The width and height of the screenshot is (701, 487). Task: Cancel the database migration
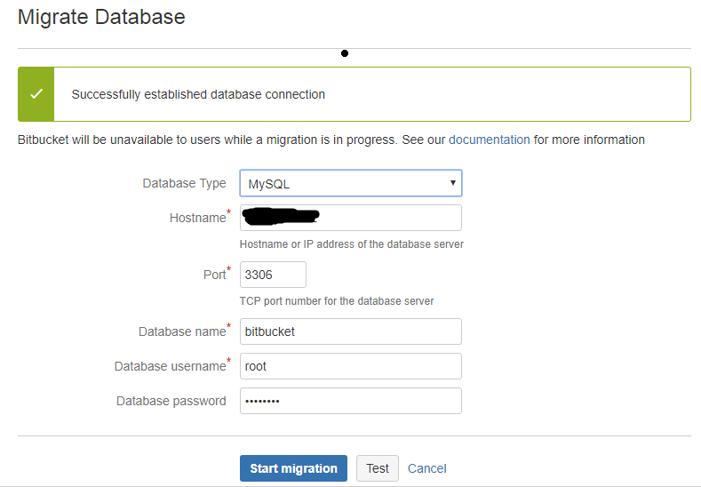pyautogui.click(x=427, y=468)
